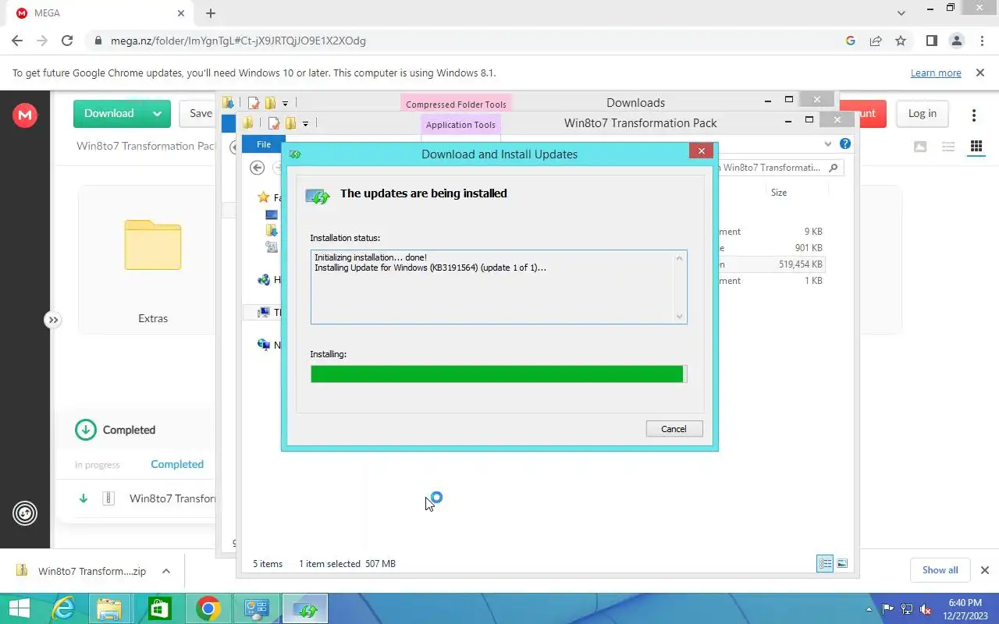The image size is (999, 624).
Task: Open the Extras folder in MEGA
Action: (x=153, y=260)
